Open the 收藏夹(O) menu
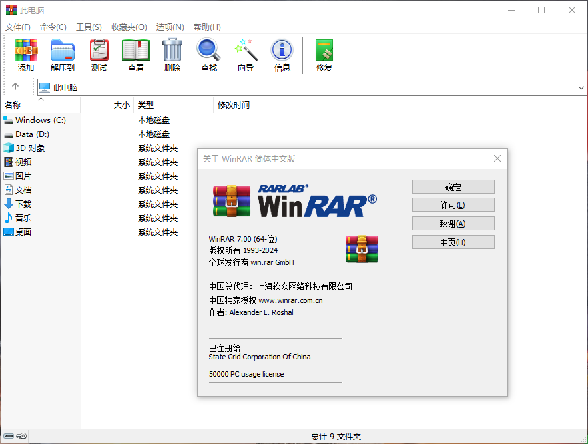This screenshot has height=444, width=588. 129,27
